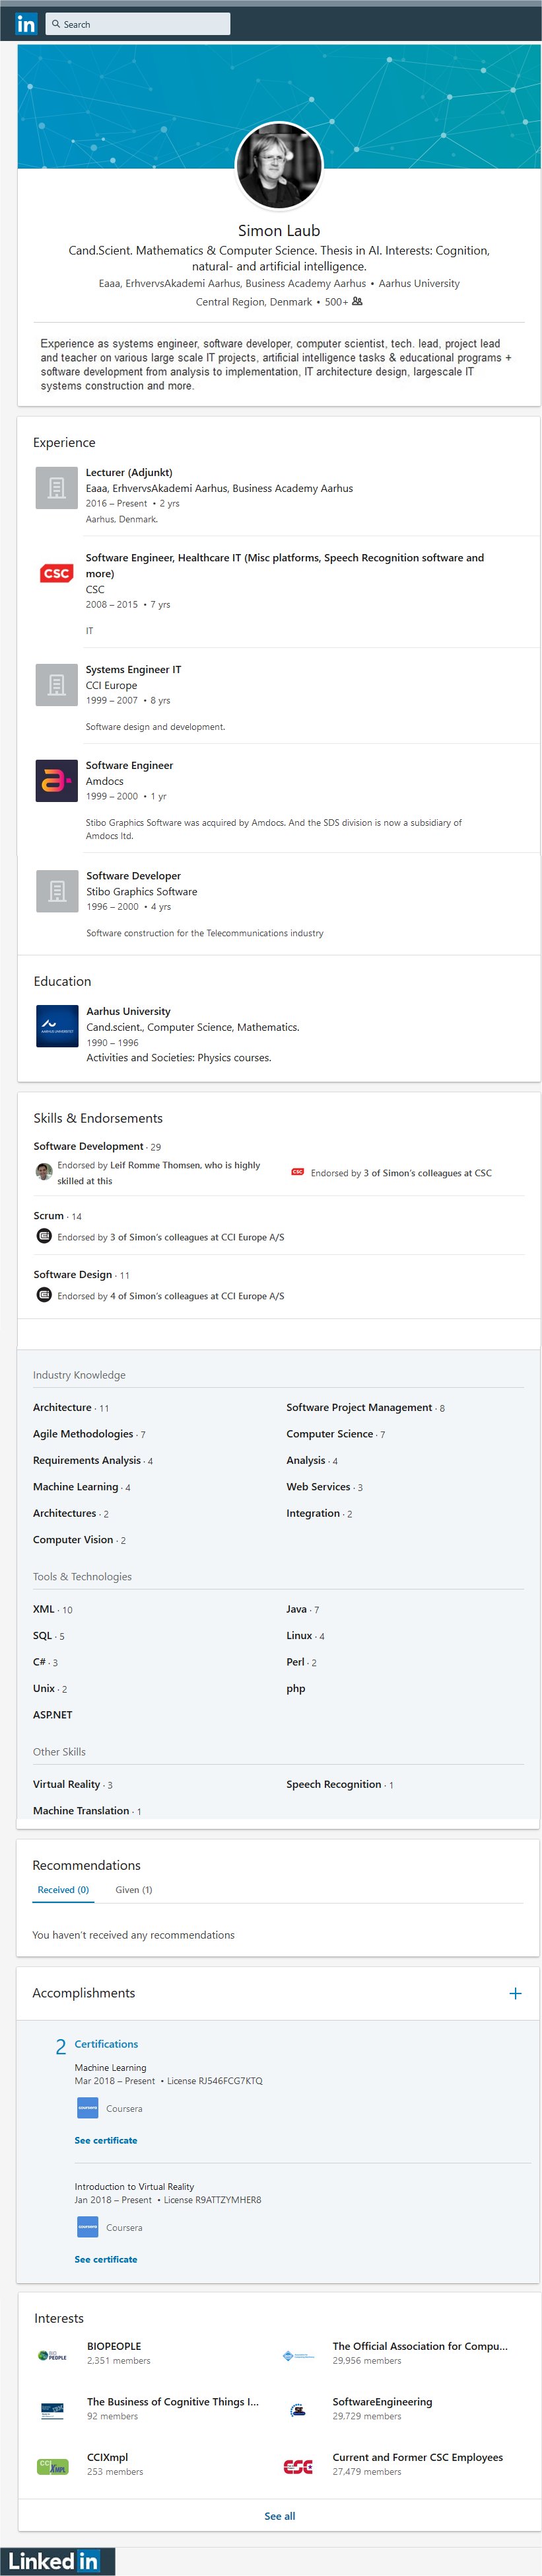Open Simon Laub's profile photo
This screenshot has height=2576, width=542.
(x=279, y=166)
